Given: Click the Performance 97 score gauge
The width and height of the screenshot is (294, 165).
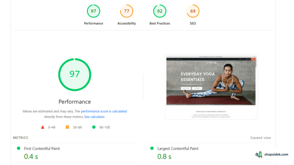Looking at the screenshot, I should coord(93,11).
